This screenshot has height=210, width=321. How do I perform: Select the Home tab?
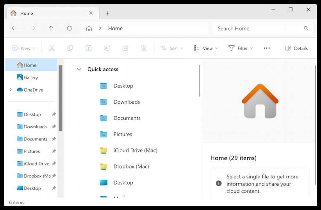(x=53, y=13)
